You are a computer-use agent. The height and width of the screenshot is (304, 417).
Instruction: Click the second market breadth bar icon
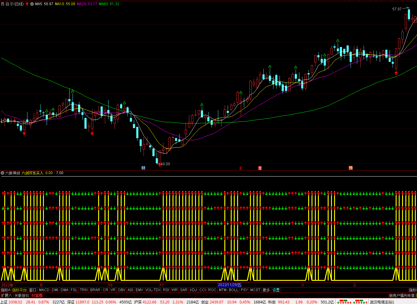360,302
